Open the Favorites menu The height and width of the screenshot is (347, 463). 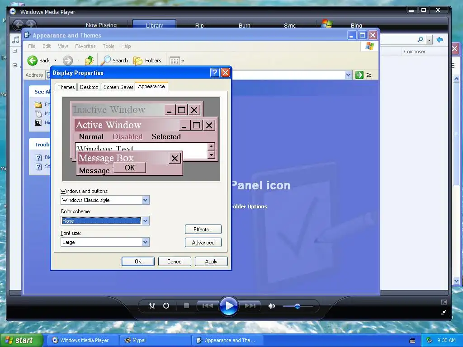pyautogui.click(x=85, y=46)
